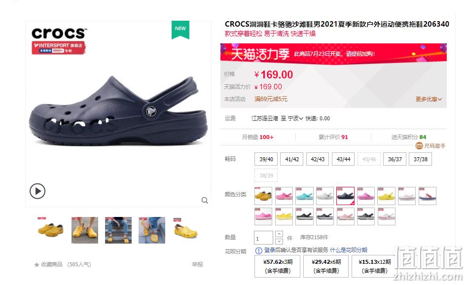Decrease quantity with the down arrow
Screen dimensions: 467x285
click(279, 241)
